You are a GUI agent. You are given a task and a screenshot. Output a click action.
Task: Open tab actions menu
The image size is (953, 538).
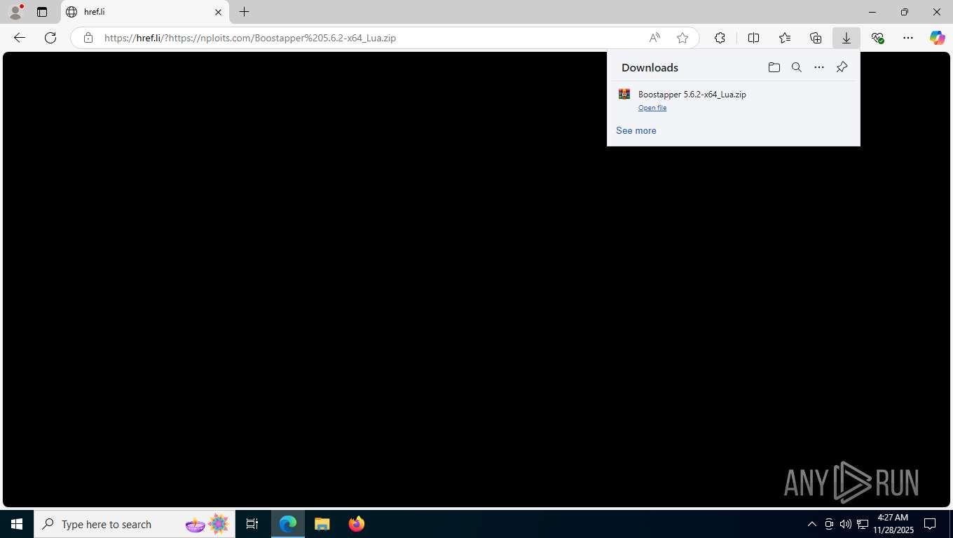[x=42, y=12]
